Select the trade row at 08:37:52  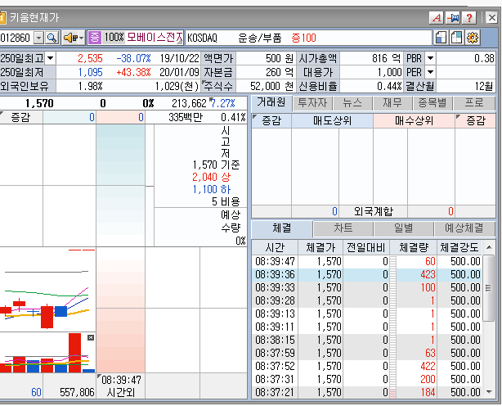pyautogui.click(x=366, y=366)
